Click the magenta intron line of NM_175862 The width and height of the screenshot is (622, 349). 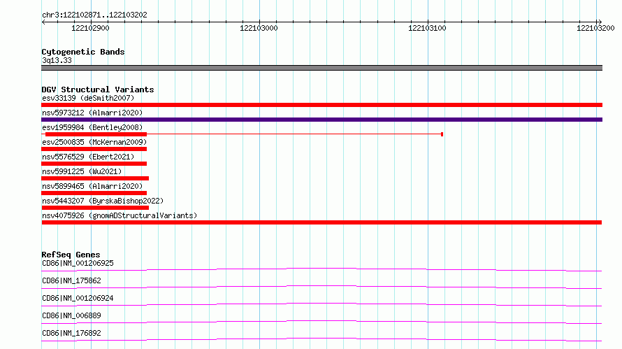(x=321, y=287)
